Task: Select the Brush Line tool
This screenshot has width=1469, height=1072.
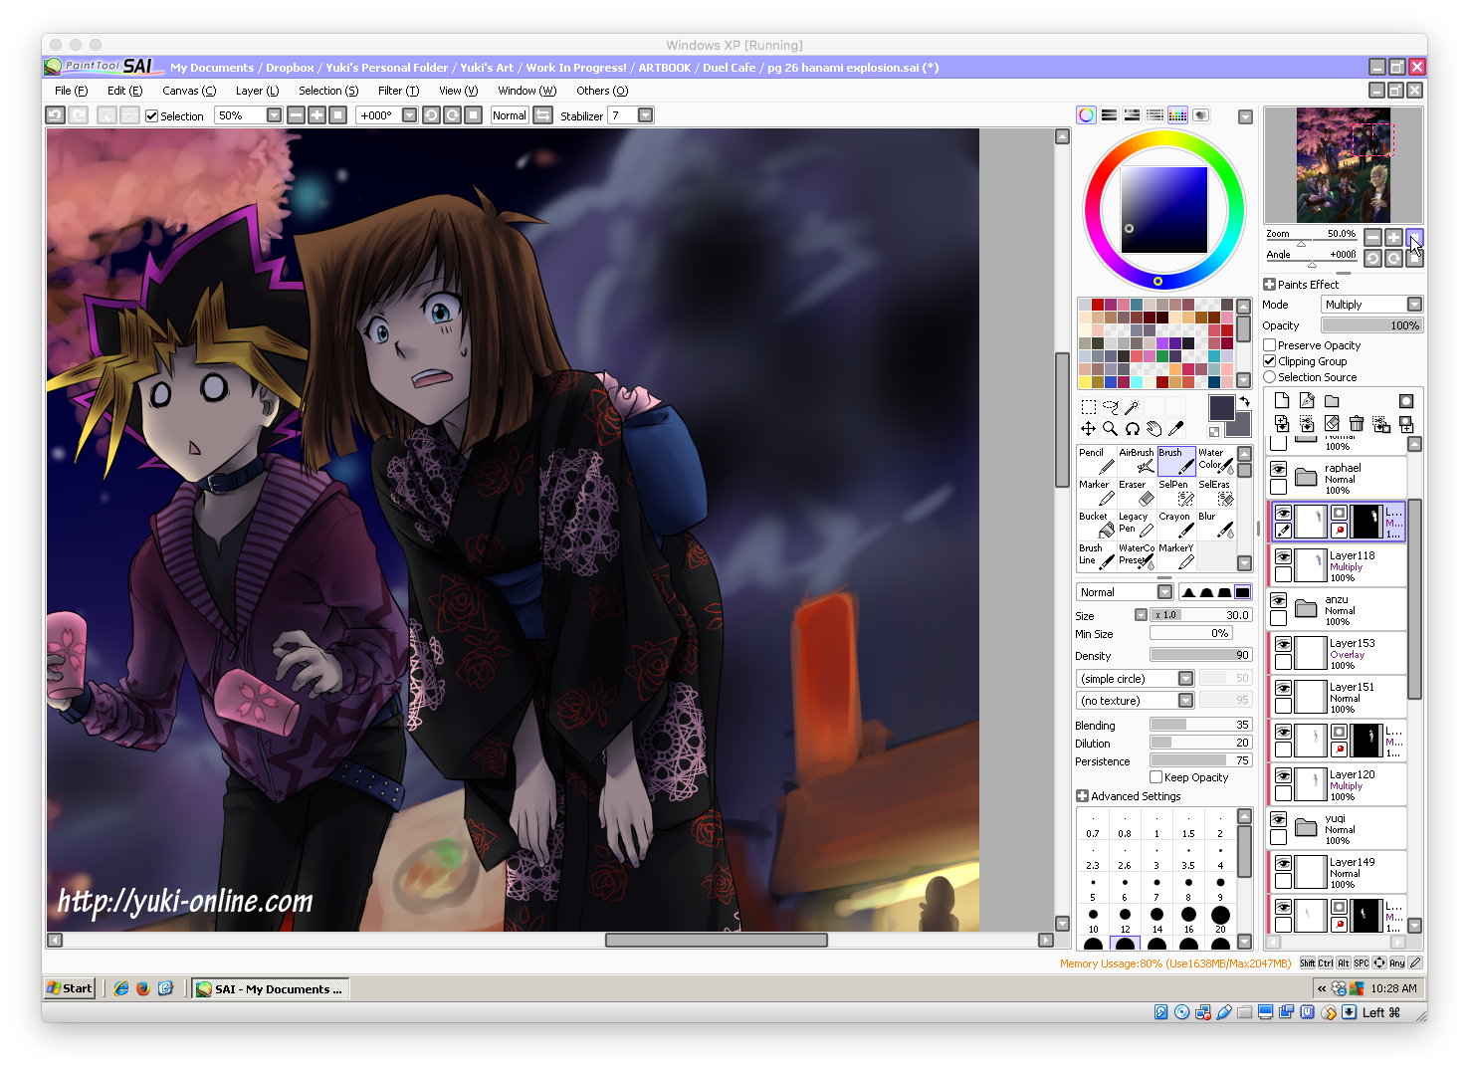Action: (1097, 556)
